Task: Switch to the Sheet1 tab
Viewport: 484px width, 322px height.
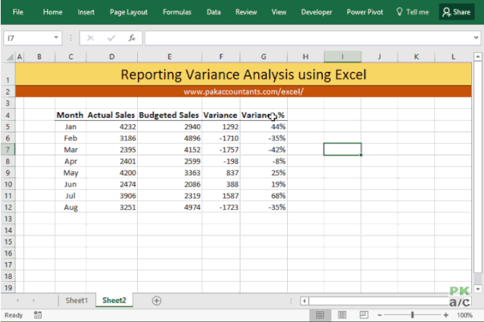Action: [x=77, y=300]
